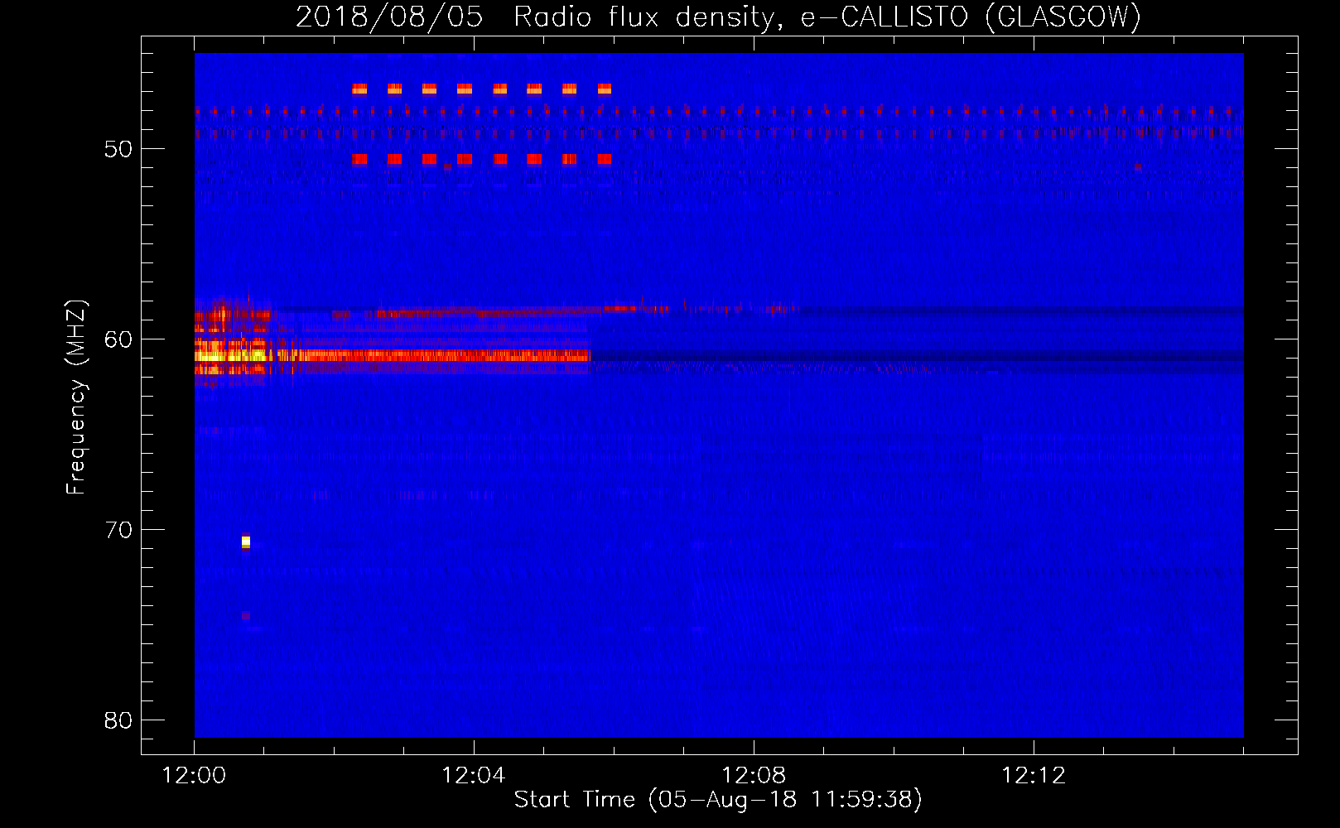Click the plot title with e-CALLISTO (GLASGOW)

pyautogui.click(x=718, y=17)
